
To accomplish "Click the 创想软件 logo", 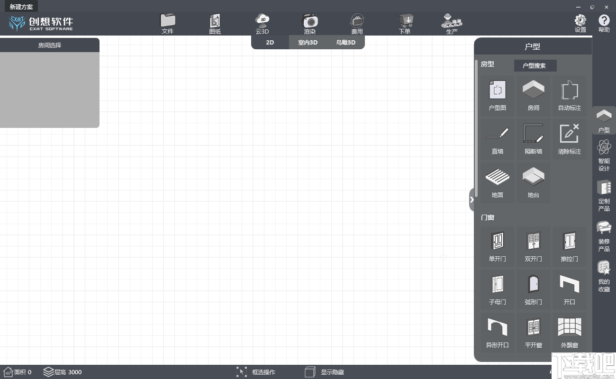I will click(41, 23).
